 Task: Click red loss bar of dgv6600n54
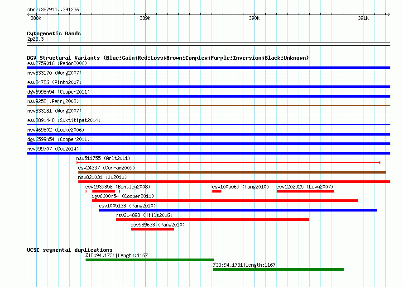point(225,201)
